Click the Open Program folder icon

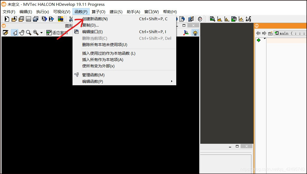click(14, 19)
